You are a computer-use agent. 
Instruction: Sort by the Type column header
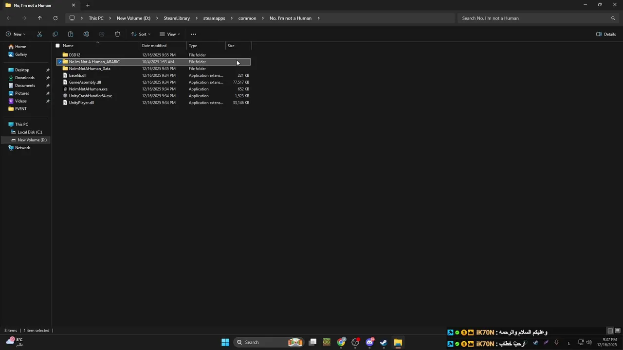pyautogui.click(x=206, y=46)
